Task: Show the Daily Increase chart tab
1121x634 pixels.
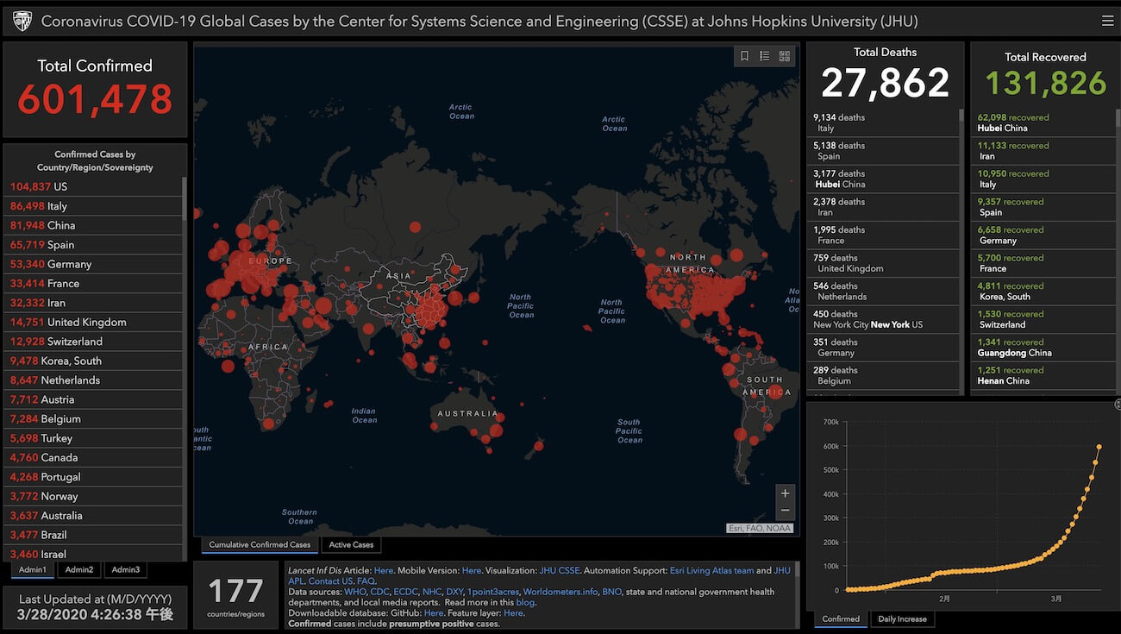Action: coord(901,618)
